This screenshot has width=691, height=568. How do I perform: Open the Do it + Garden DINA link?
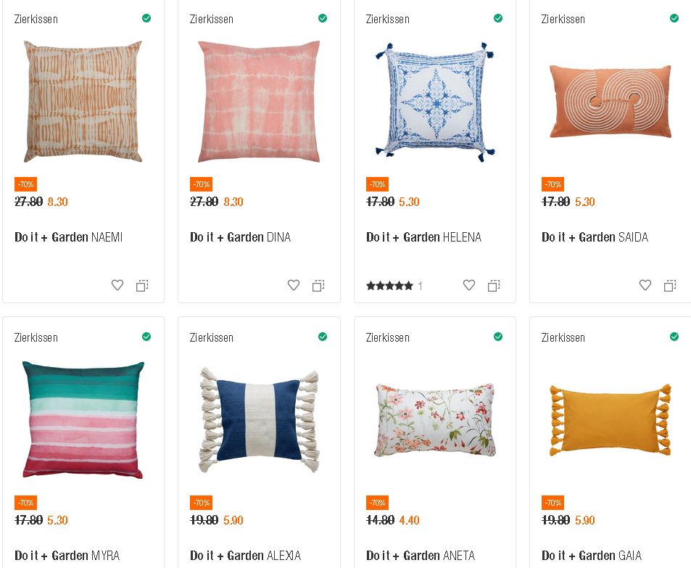[x=240, y=237]
